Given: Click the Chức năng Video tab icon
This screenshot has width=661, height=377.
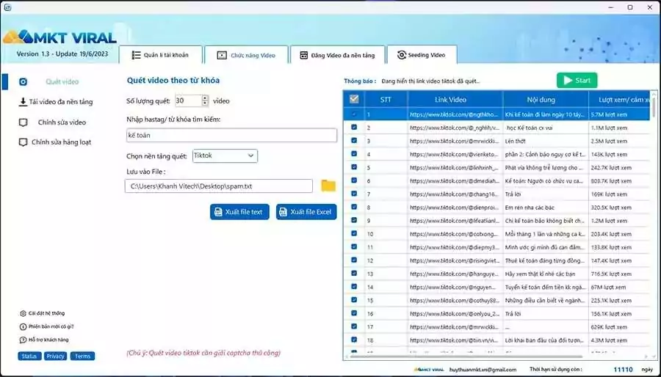Looking at the screenshot, I should coord(222,56).
